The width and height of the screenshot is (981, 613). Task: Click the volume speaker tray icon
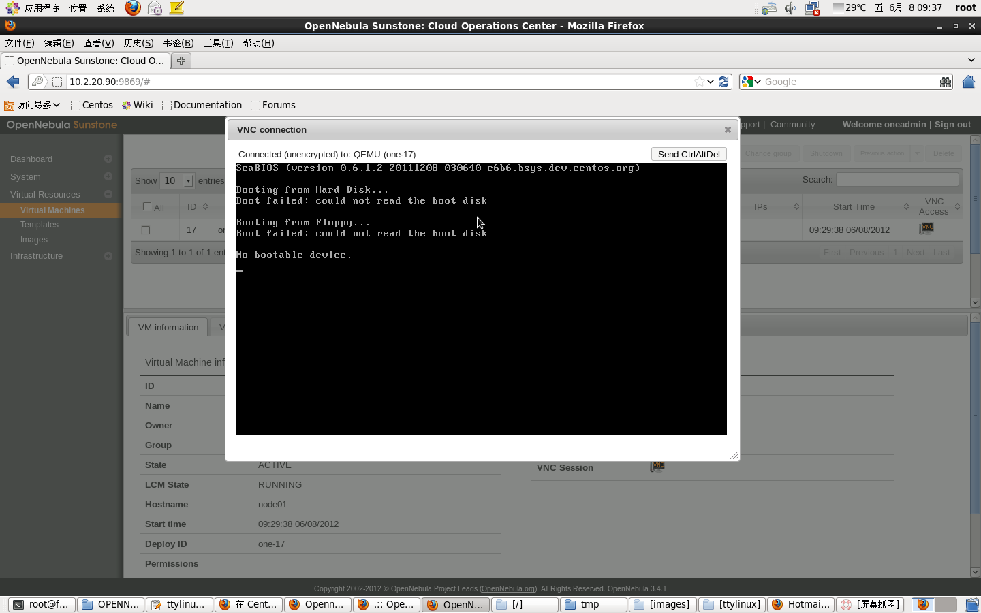(790, 8)
